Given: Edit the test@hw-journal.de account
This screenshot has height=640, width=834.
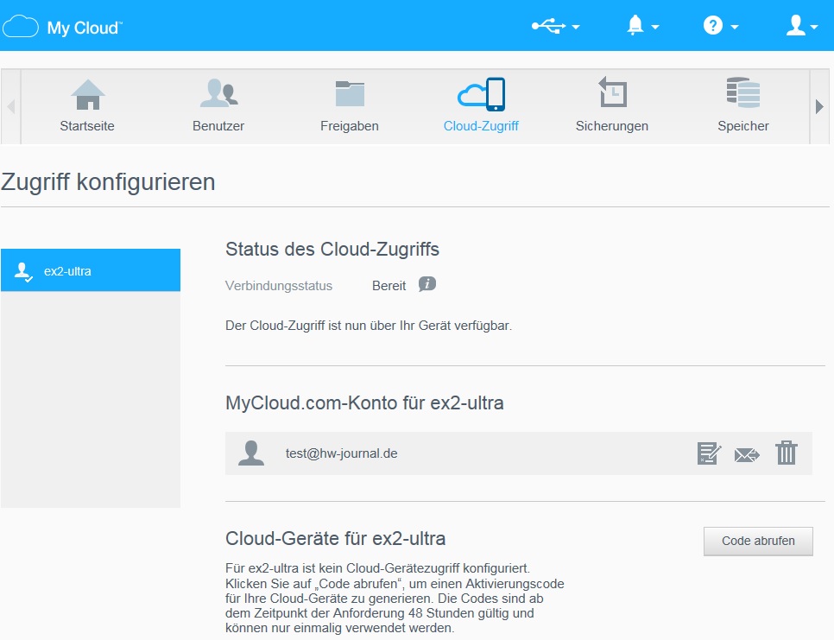Looking at the screenshot, I should tap(709, 453).
